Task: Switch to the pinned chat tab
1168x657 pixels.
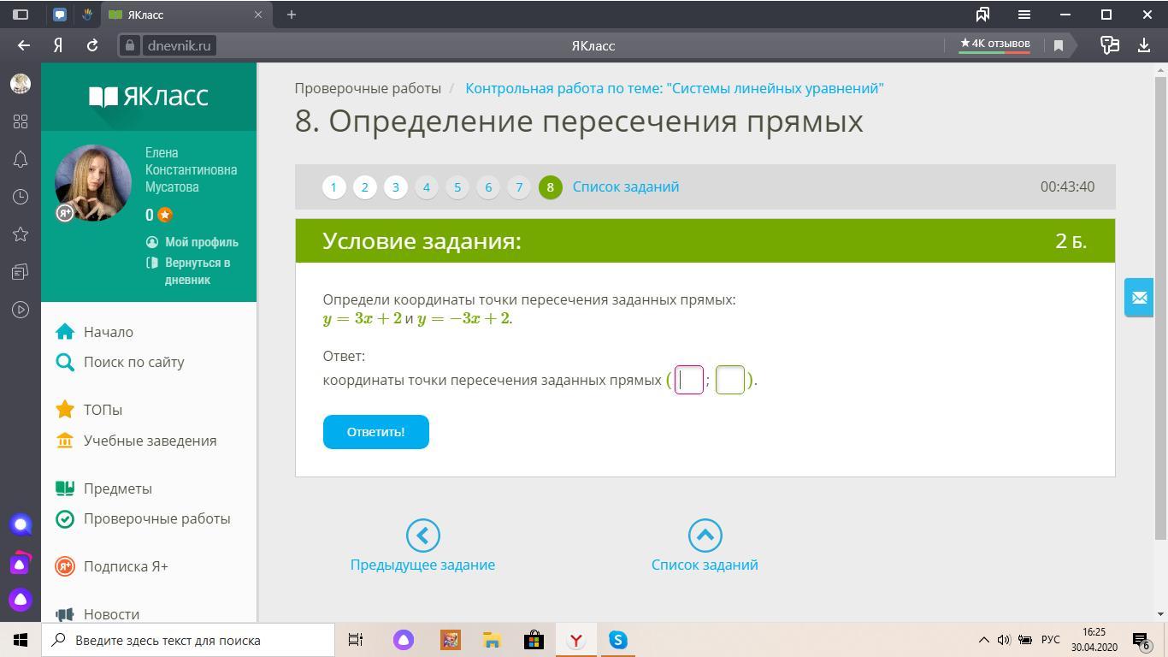Action: pos(60,15)
